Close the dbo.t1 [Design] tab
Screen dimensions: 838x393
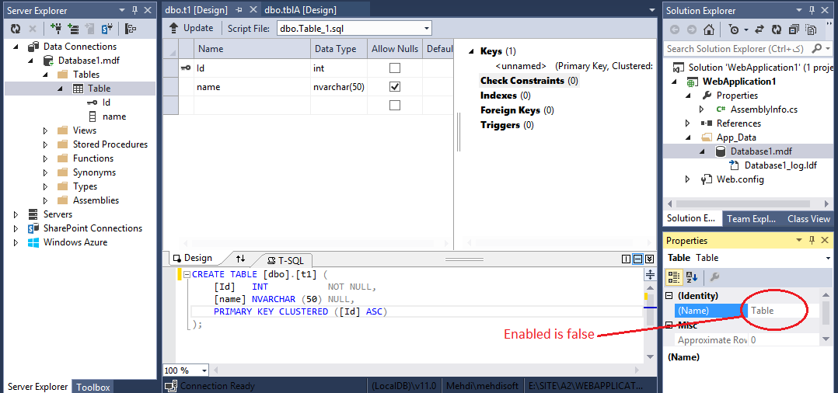click(252, 10)
